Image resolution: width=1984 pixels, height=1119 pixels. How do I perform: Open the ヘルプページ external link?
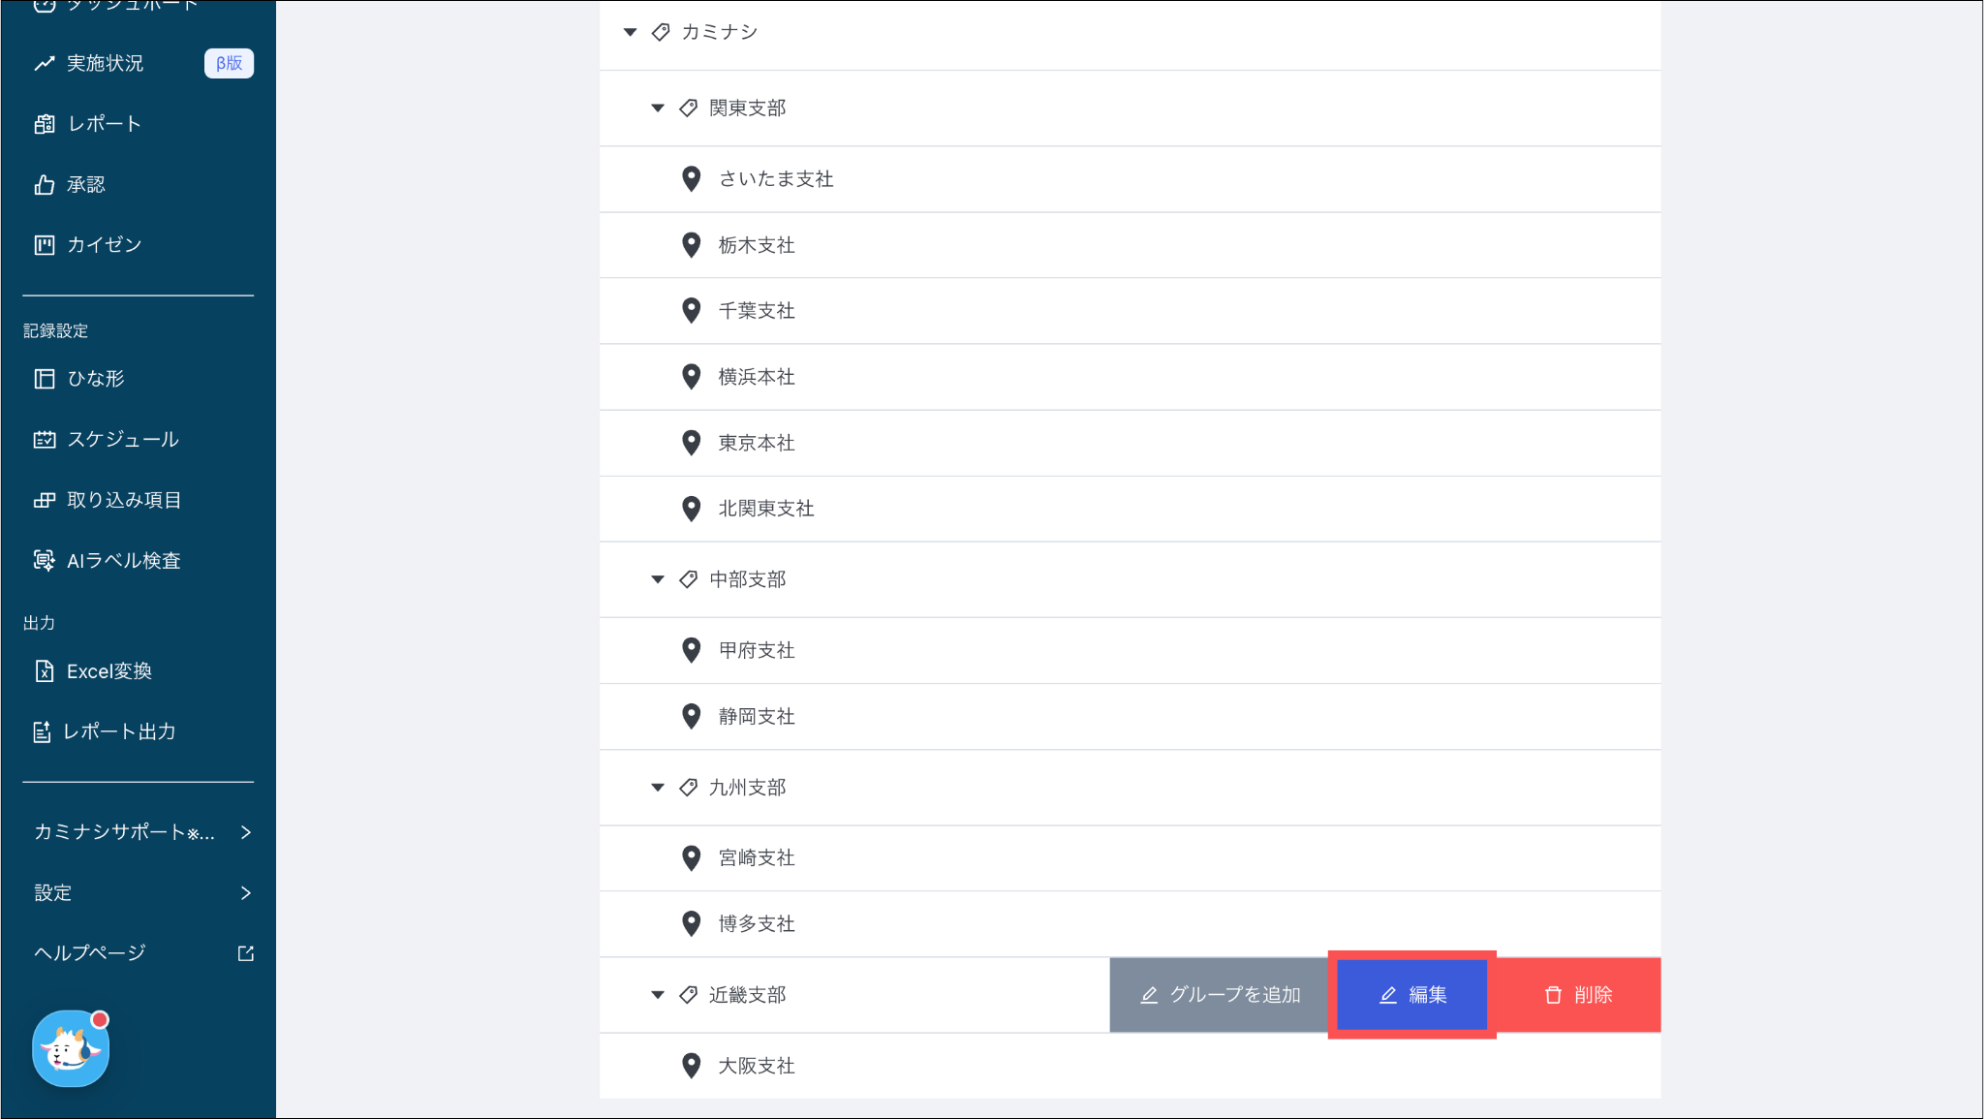pos(245,953)
